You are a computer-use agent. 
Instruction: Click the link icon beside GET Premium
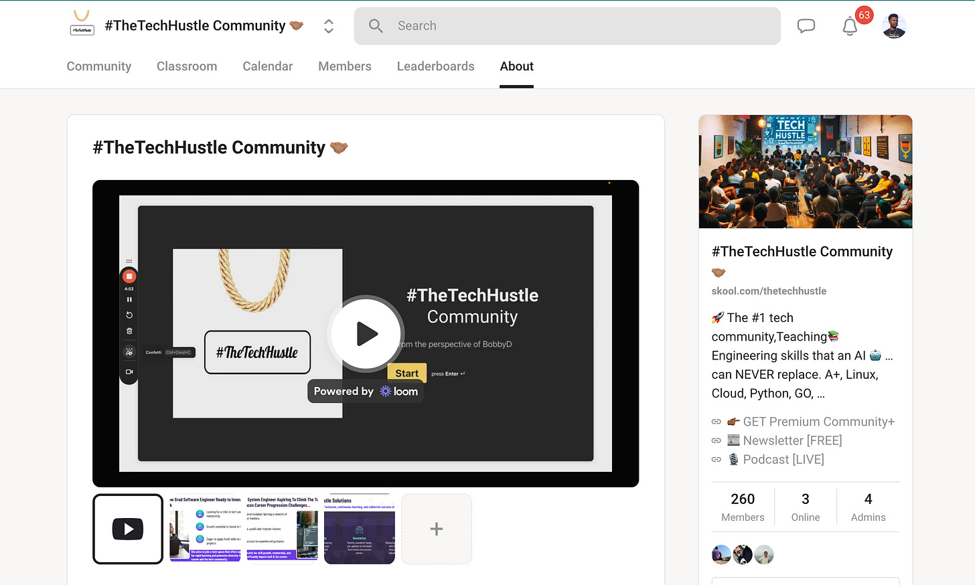(717, 422)
